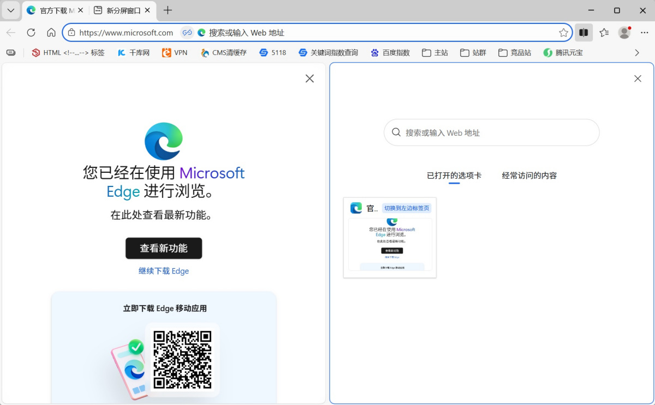
Task: Click the split screen icon in toolbar
Action: click(x=583, y=32)
